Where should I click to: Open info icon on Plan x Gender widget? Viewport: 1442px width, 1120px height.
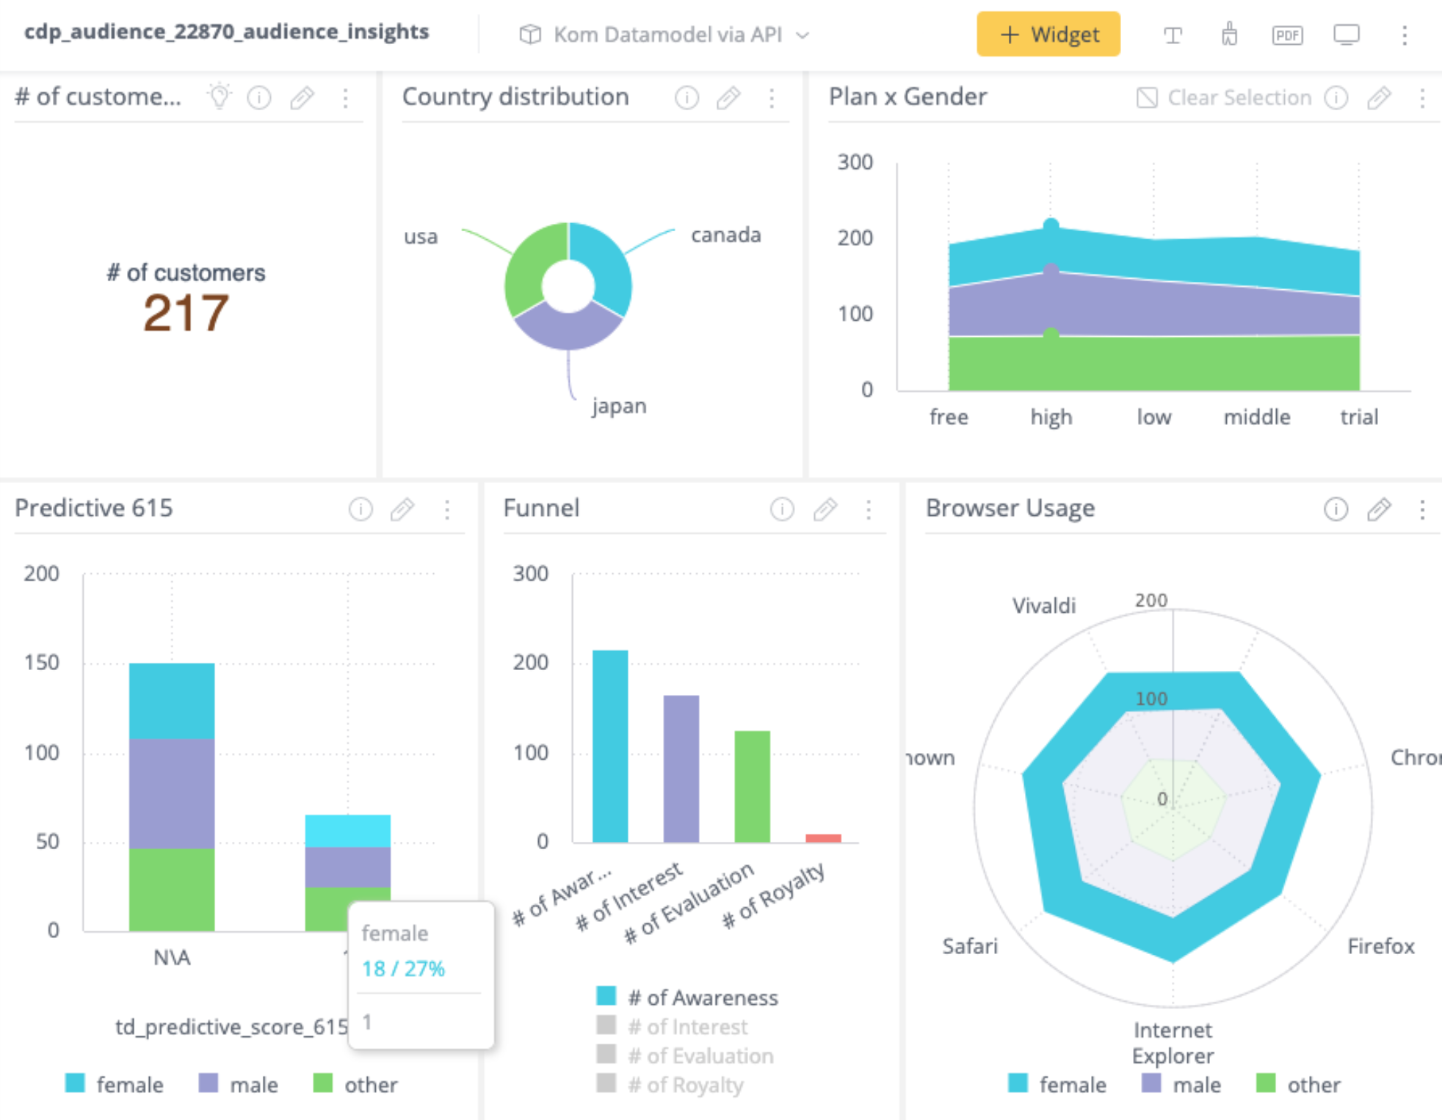1336,98
